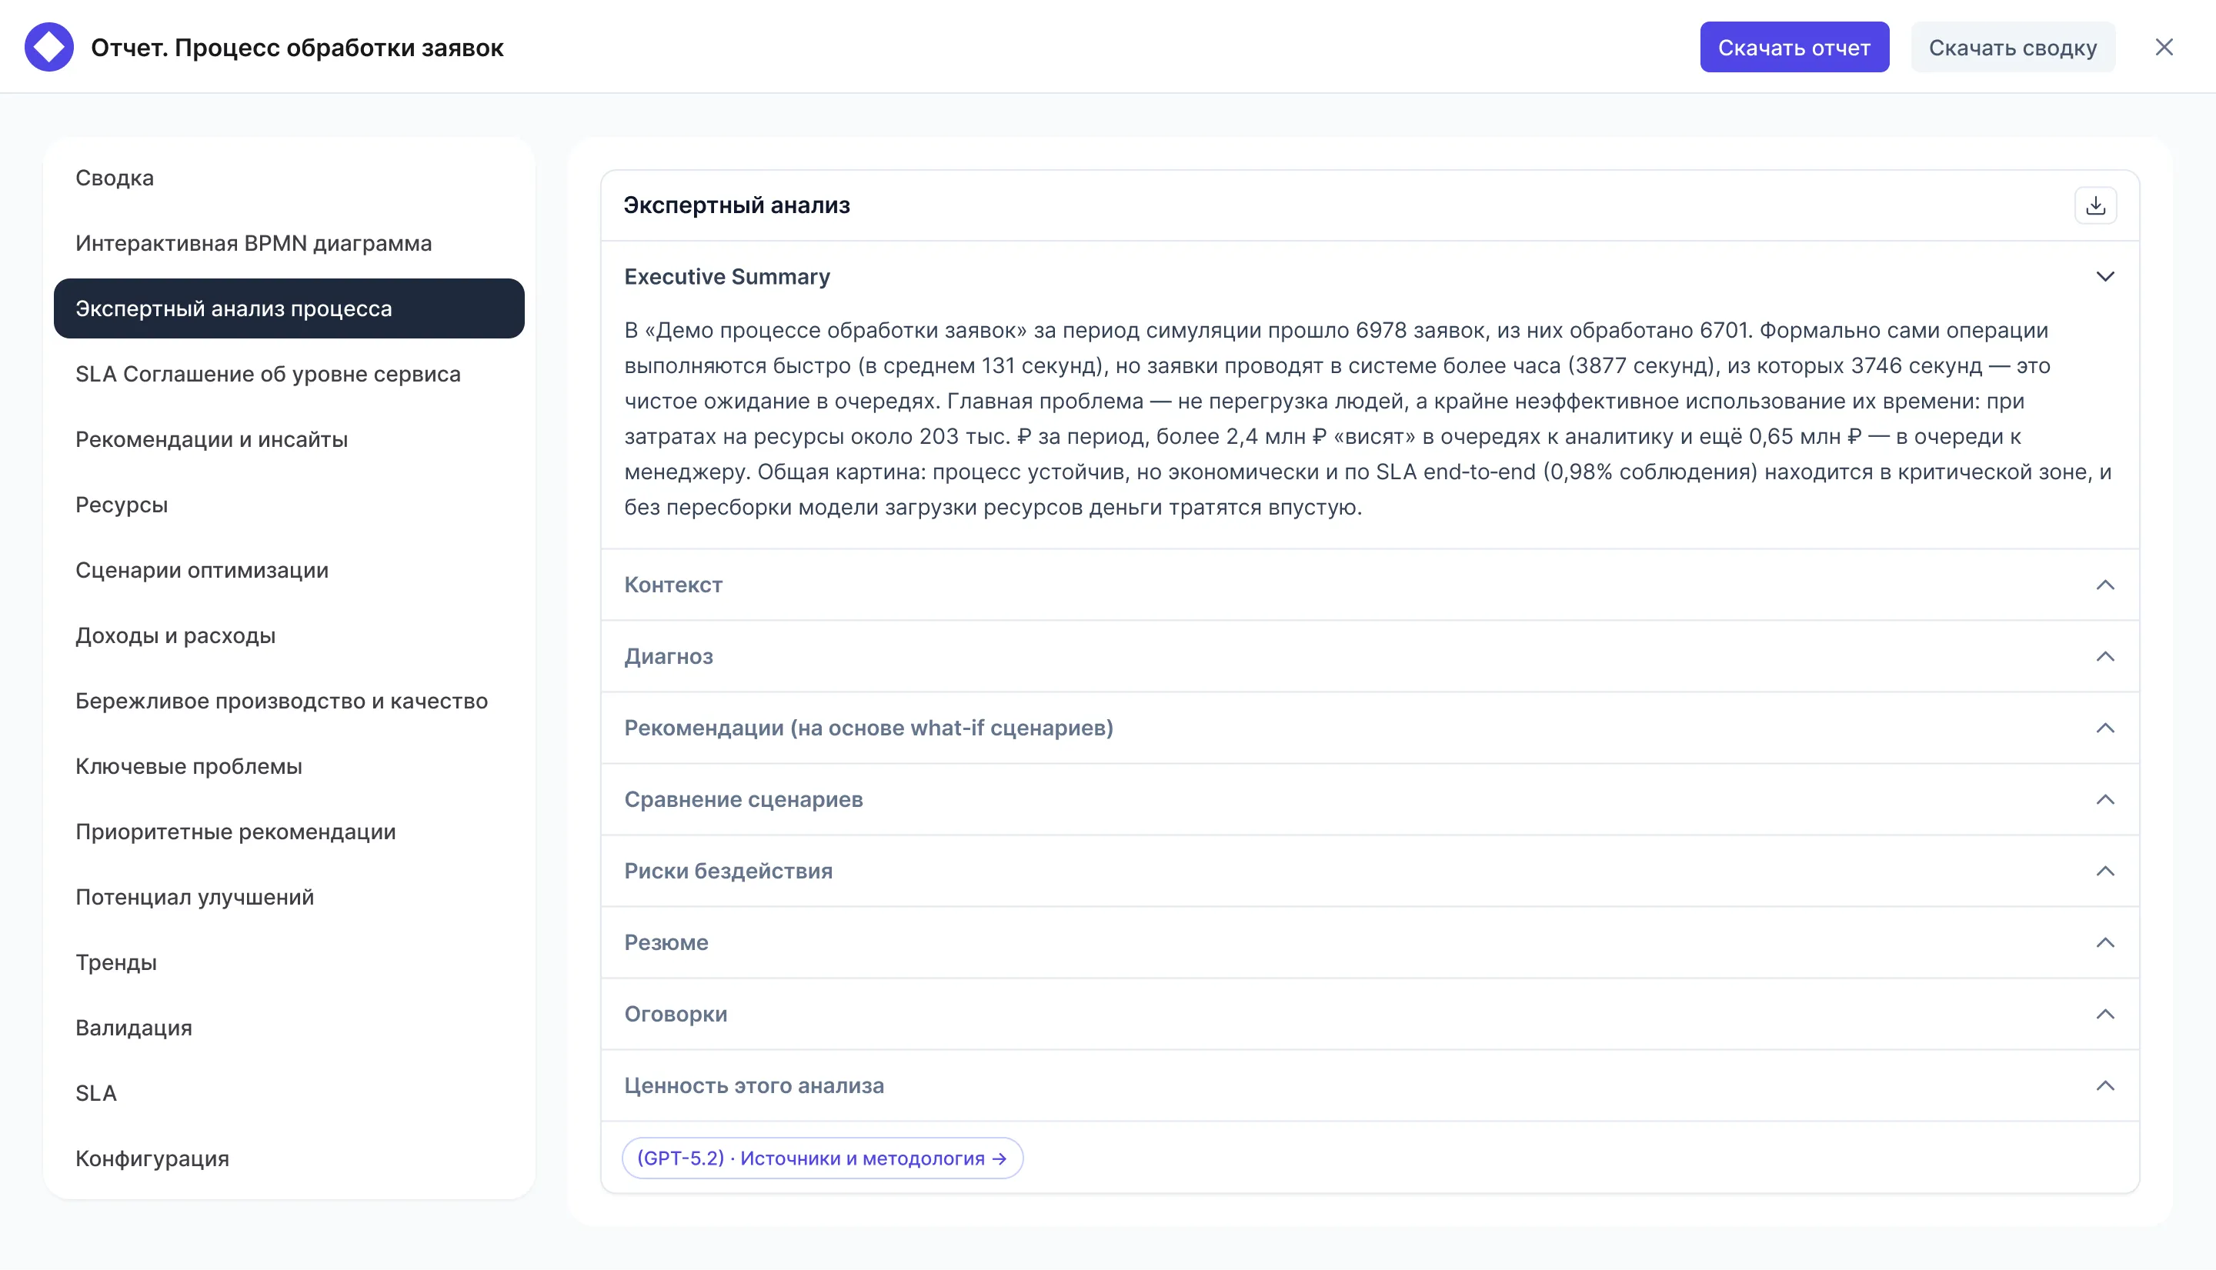Click the download icon in Экспертный анализ header
2216x1270 pixels.
tap(2094, 206)
